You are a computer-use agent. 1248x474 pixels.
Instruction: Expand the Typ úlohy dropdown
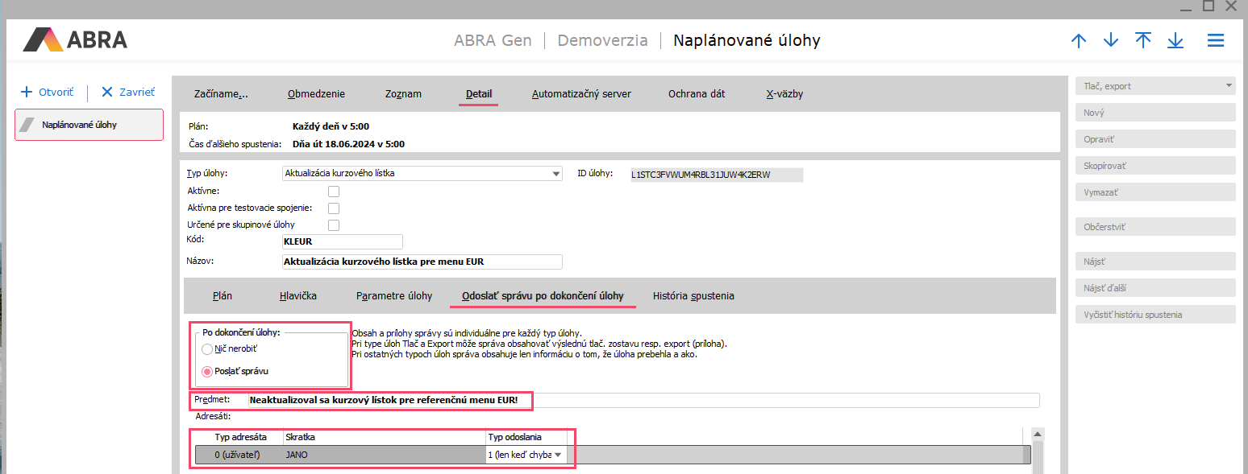(x=556, y=173)
